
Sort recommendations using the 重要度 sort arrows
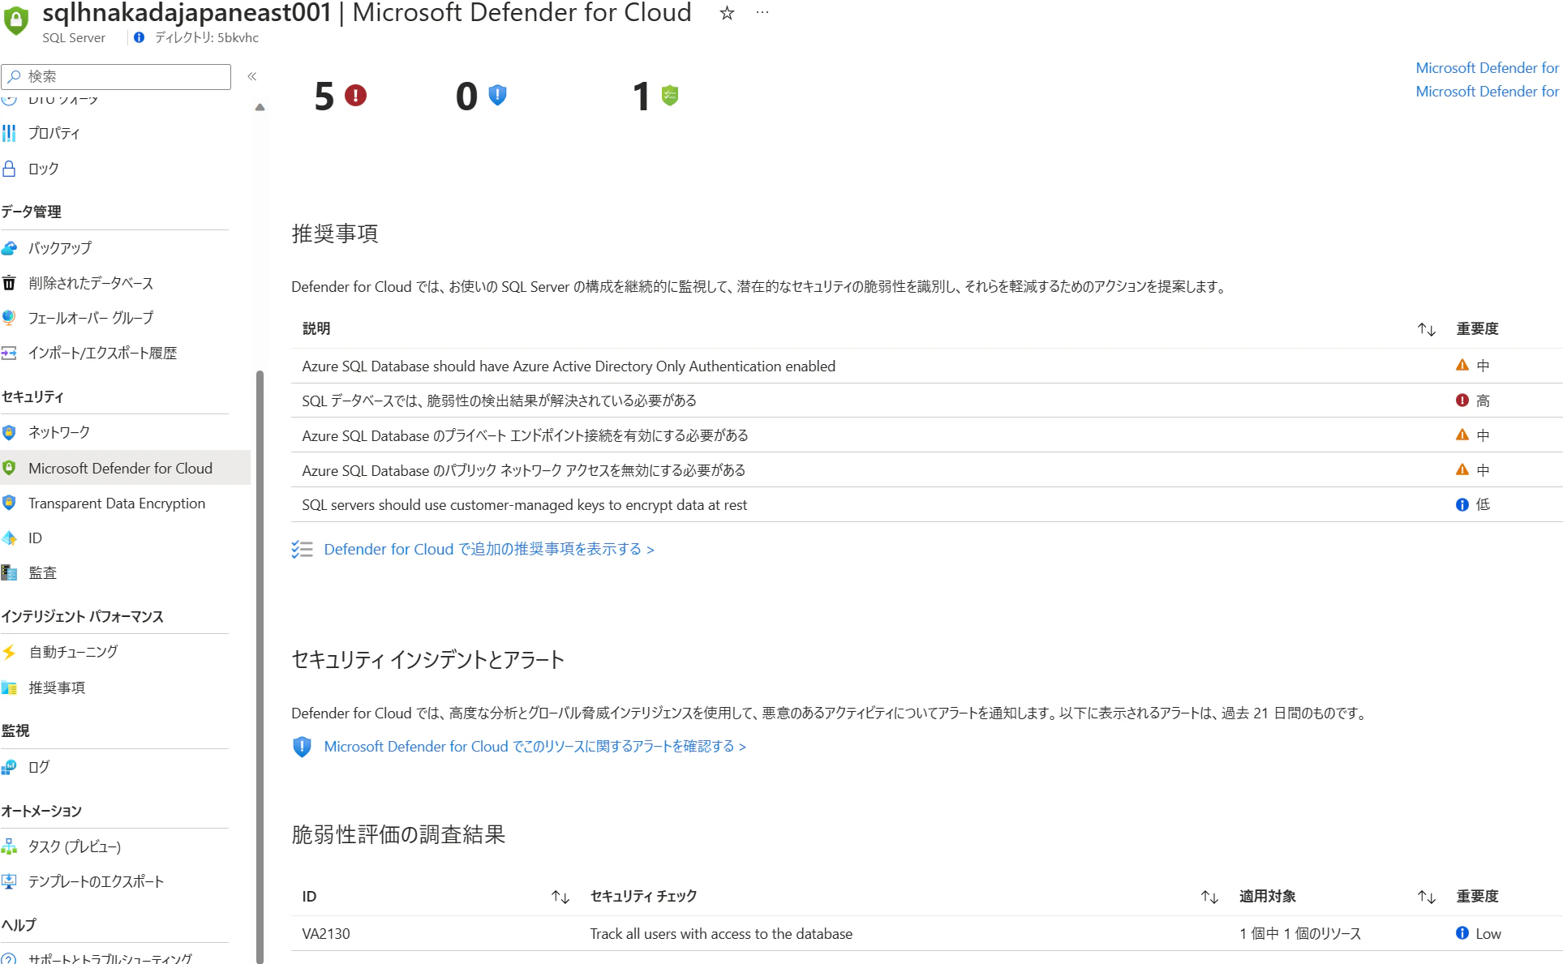coord(1427,328)
